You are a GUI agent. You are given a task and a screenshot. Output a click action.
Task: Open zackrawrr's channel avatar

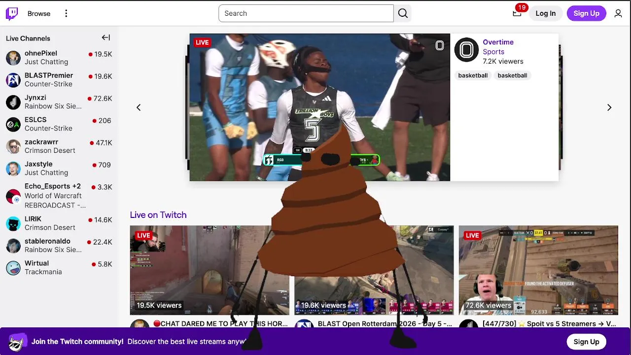[13, 146]
